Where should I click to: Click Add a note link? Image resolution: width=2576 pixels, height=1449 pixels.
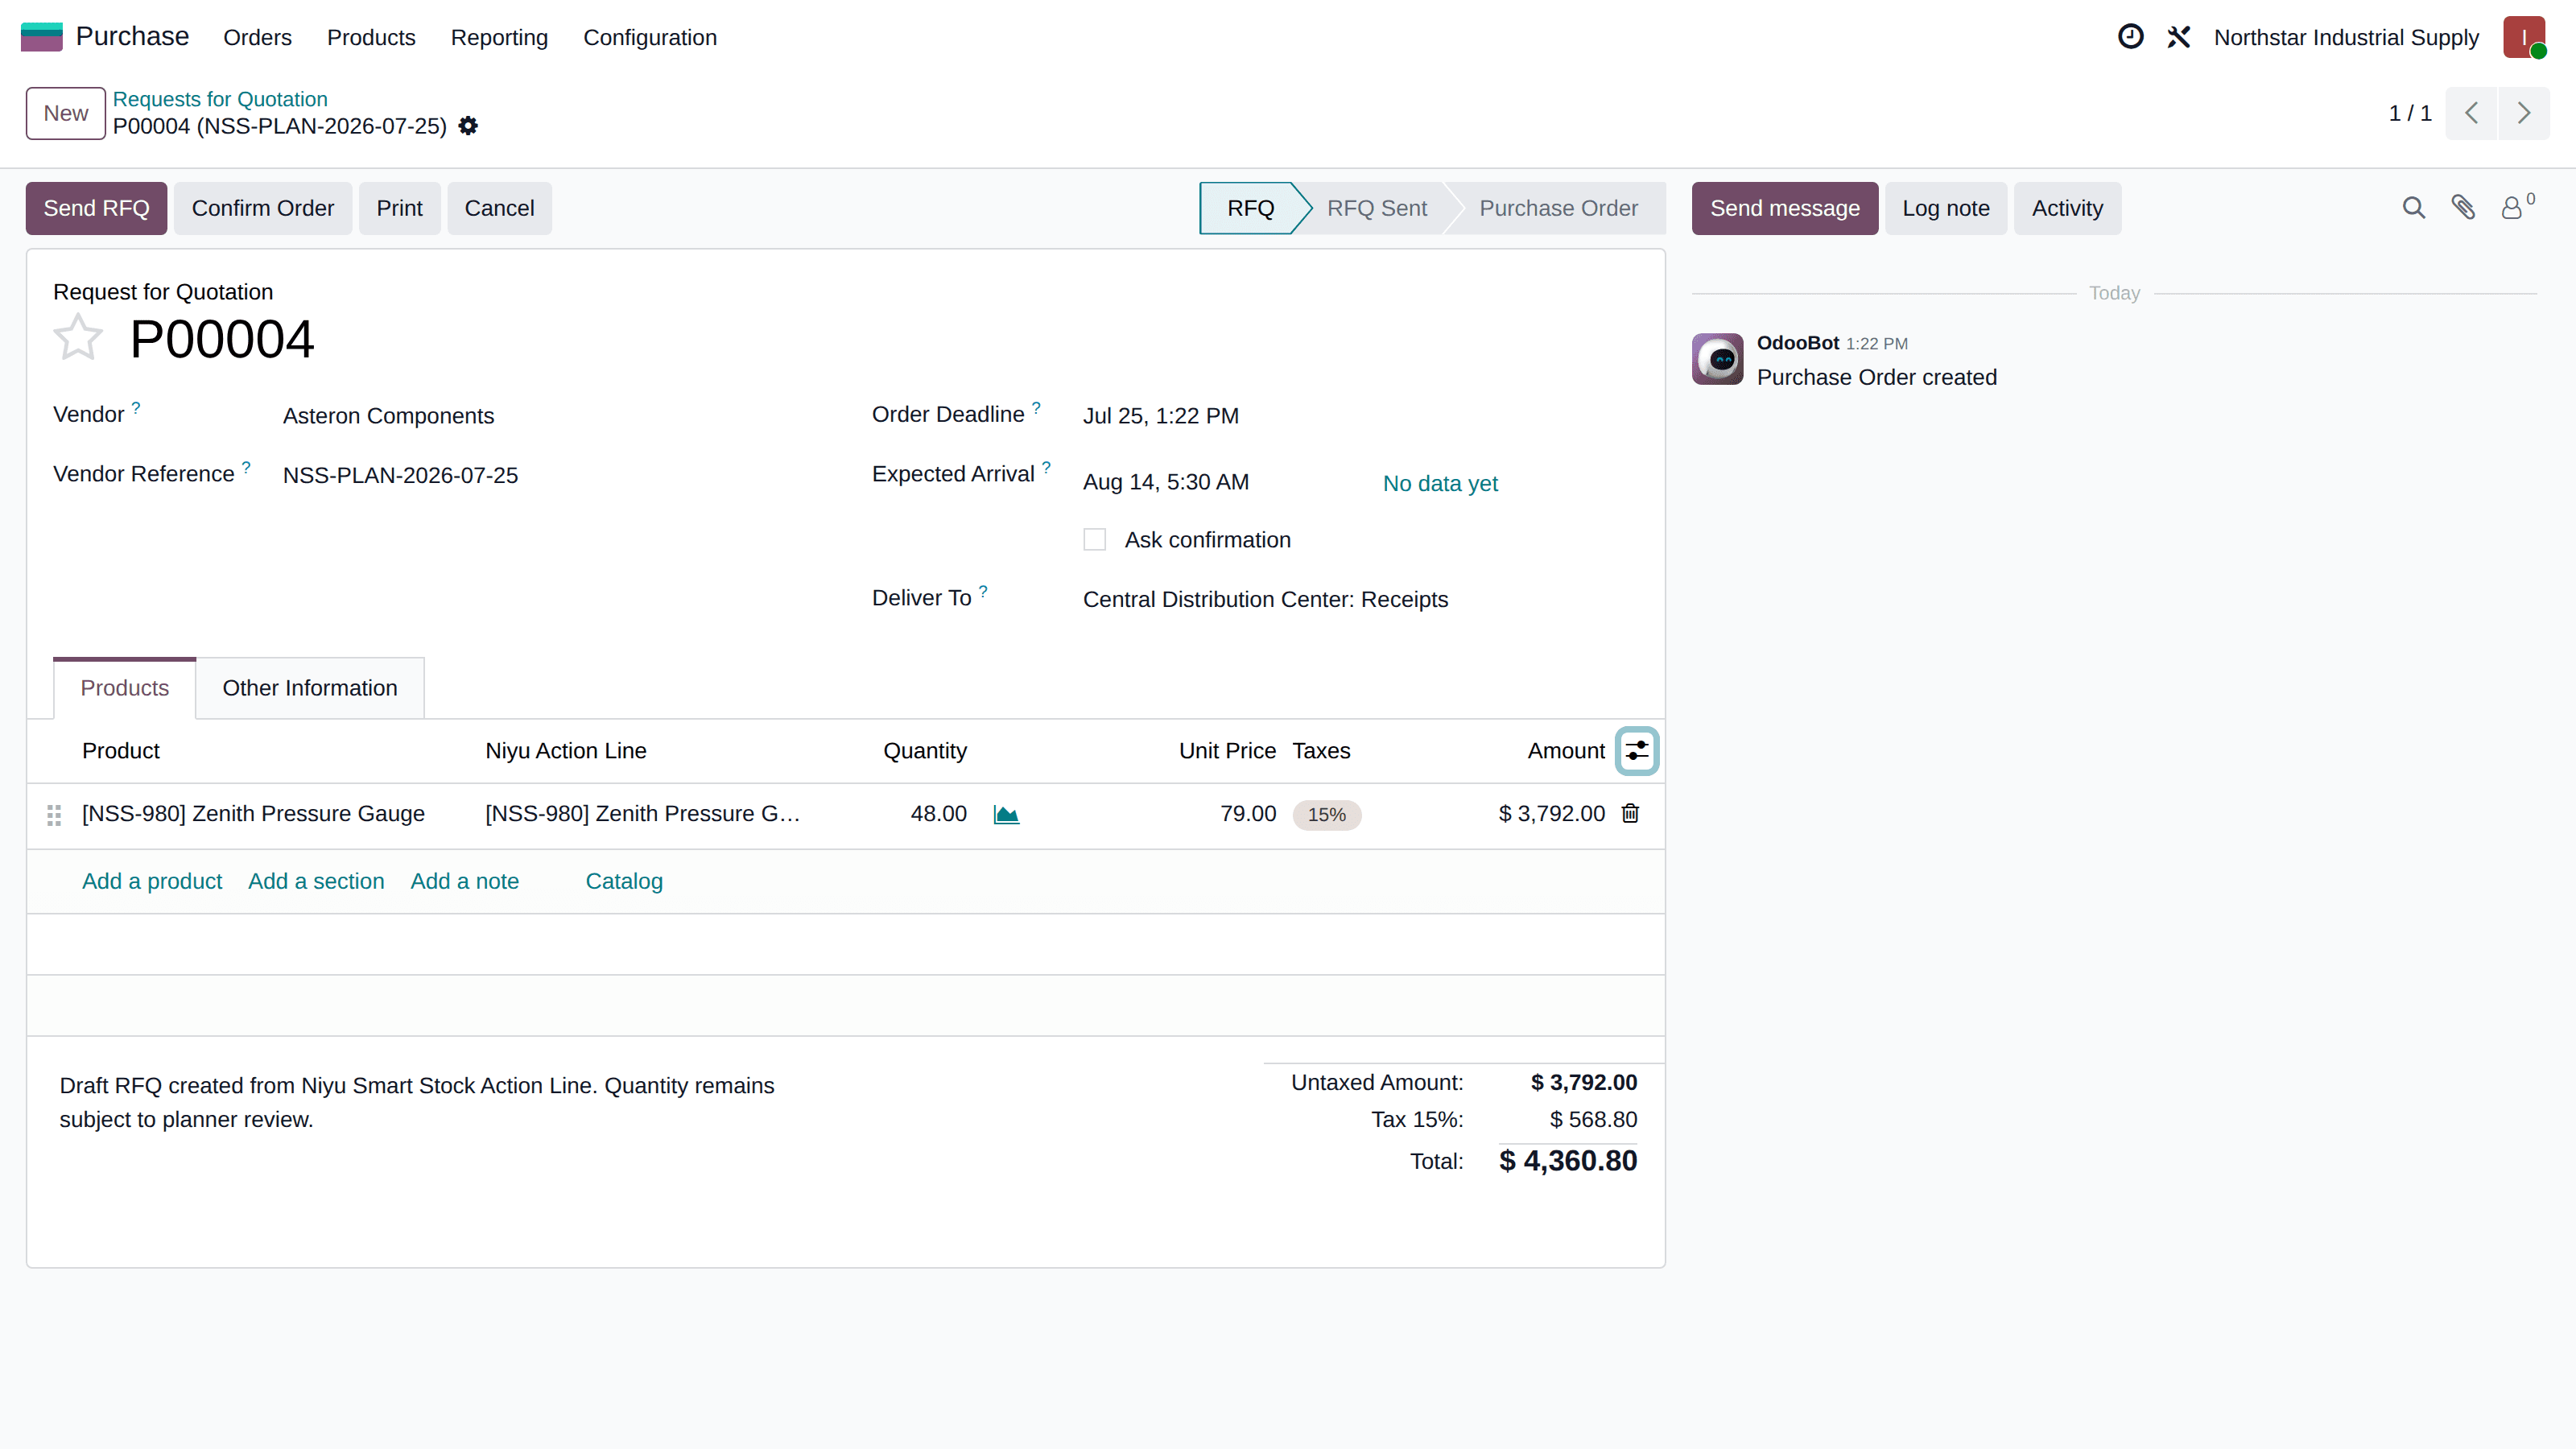[x=464, y=881]
